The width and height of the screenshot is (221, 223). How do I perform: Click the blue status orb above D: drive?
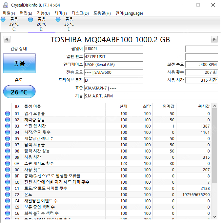point(30,19)
